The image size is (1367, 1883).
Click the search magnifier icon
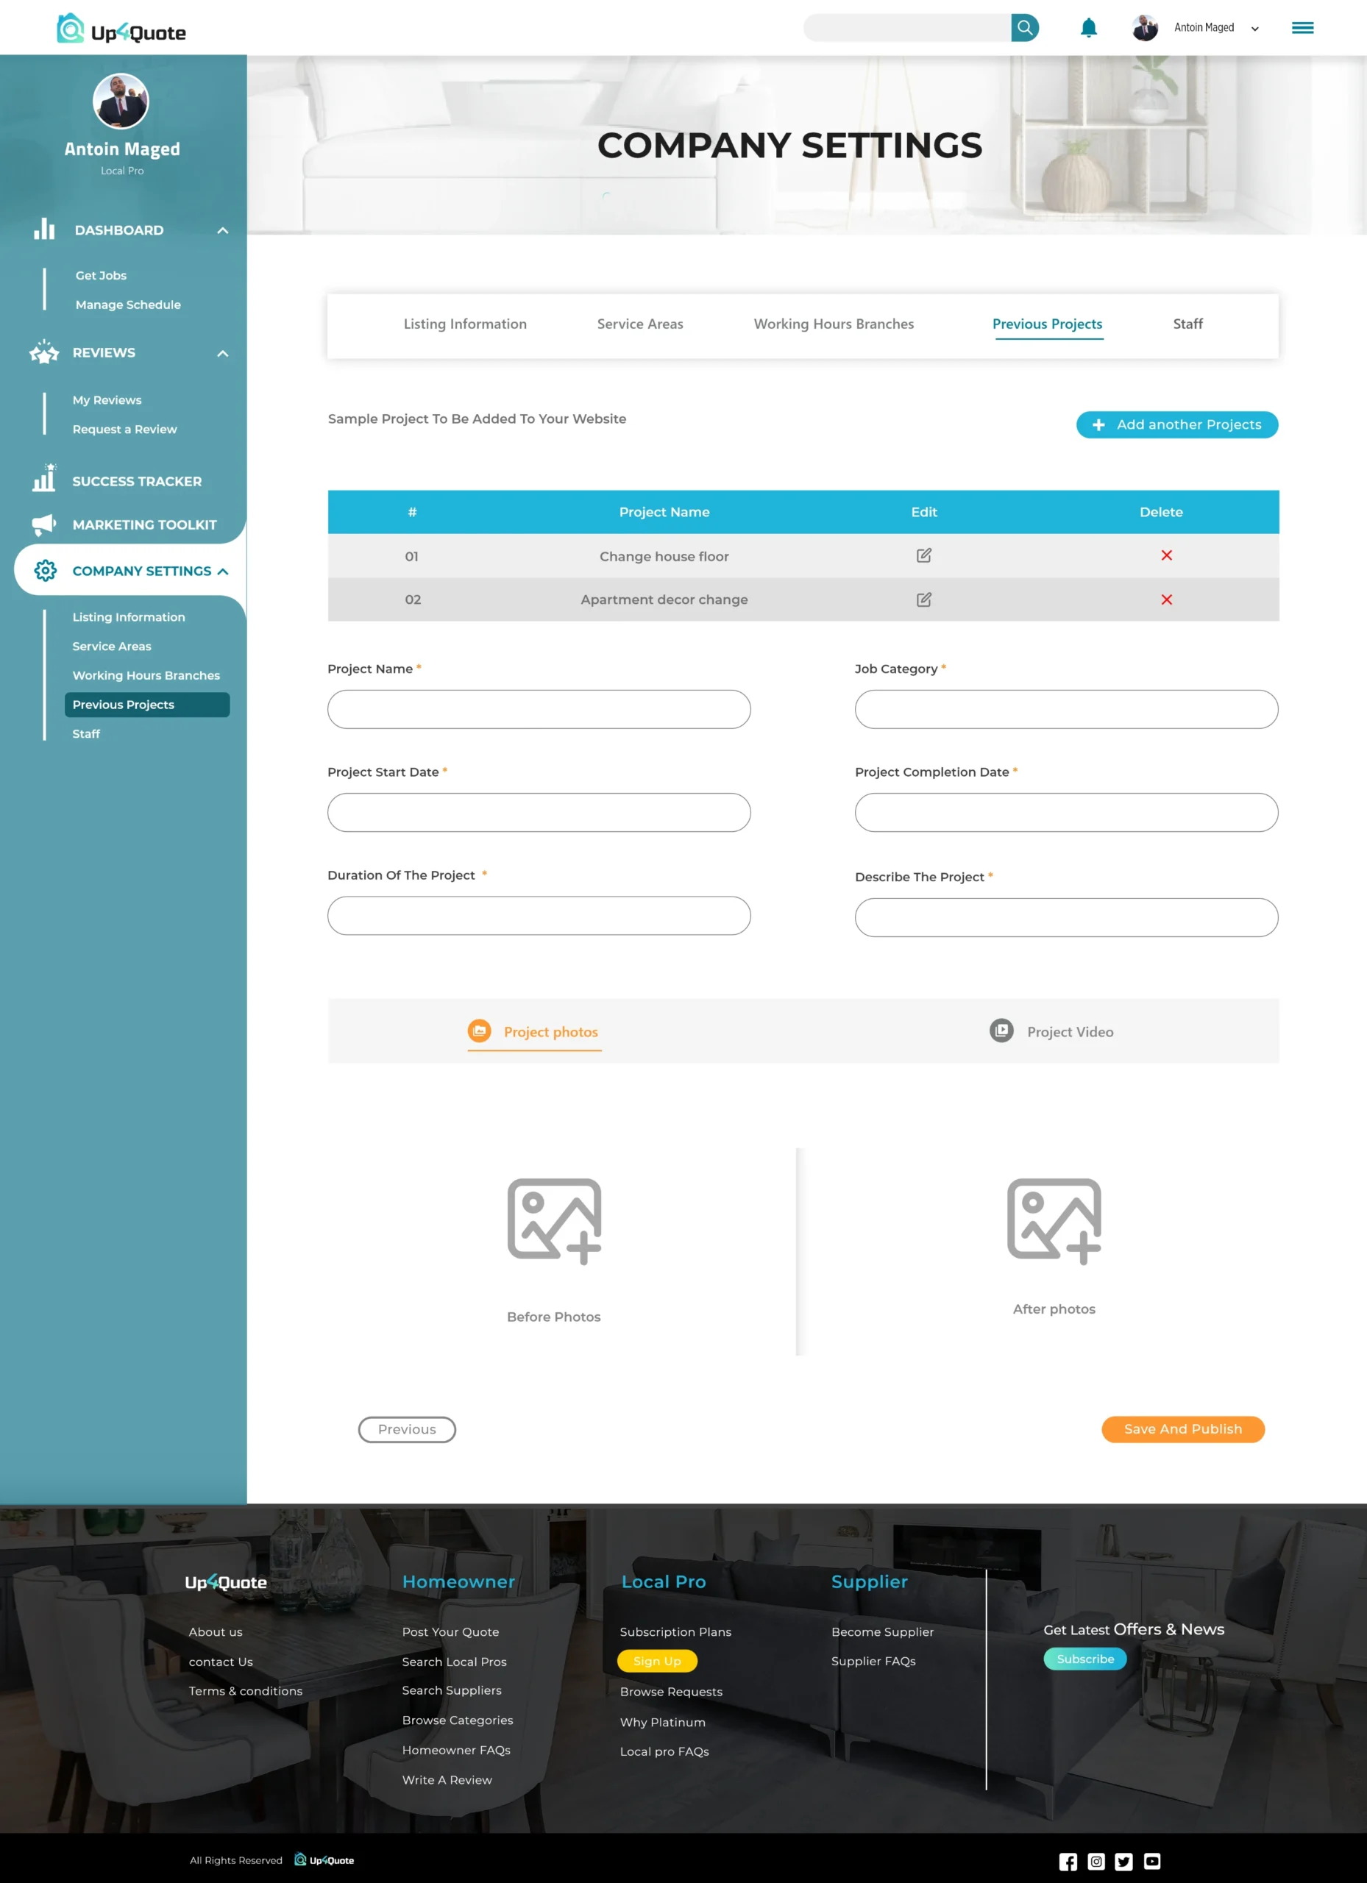pos(1025,27)
